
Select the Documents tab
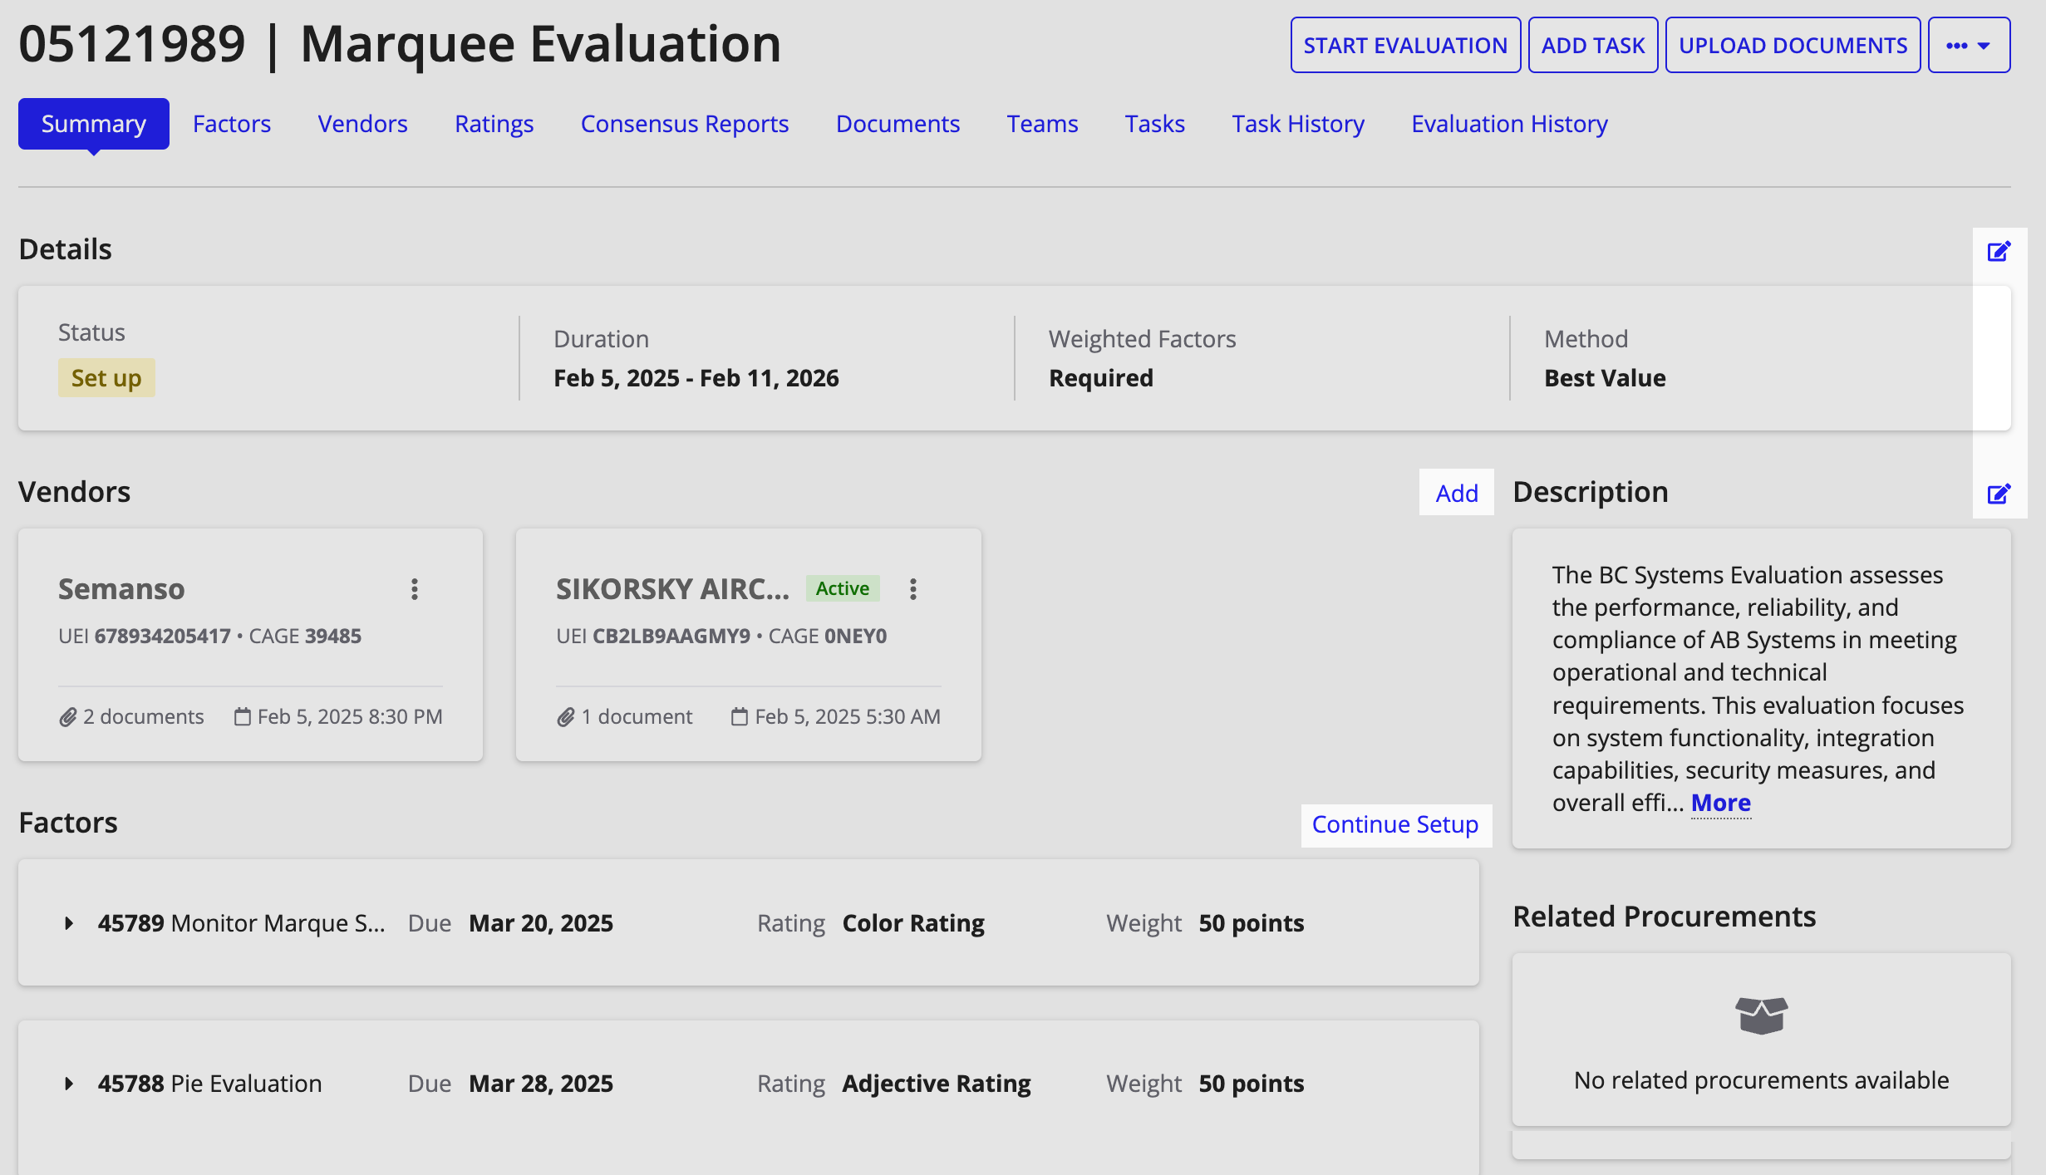[898, 124]
